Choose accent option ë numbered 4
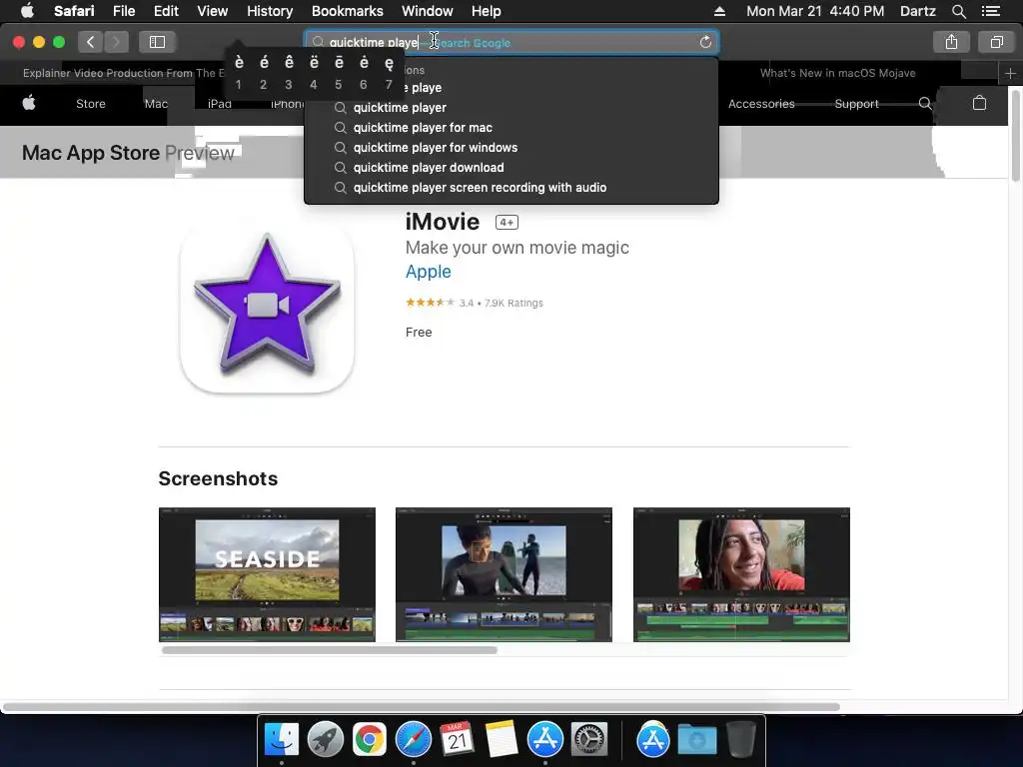The height and width of the screenshot is (767, 1023). click(x=314, y=72)
